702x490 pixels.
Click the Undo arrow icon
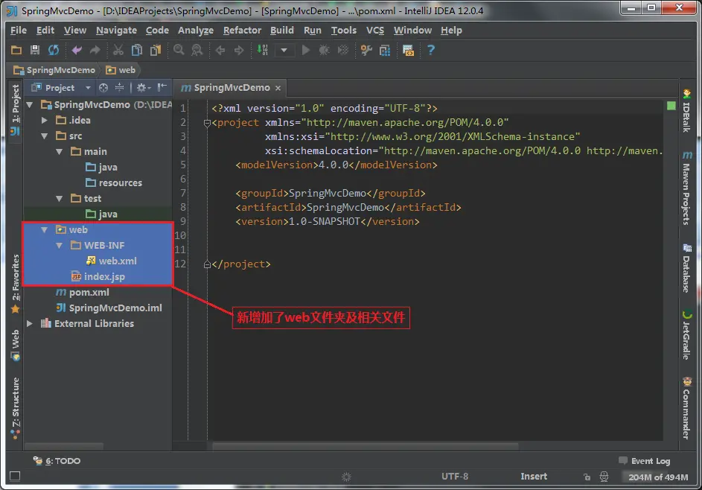[77, 50]
